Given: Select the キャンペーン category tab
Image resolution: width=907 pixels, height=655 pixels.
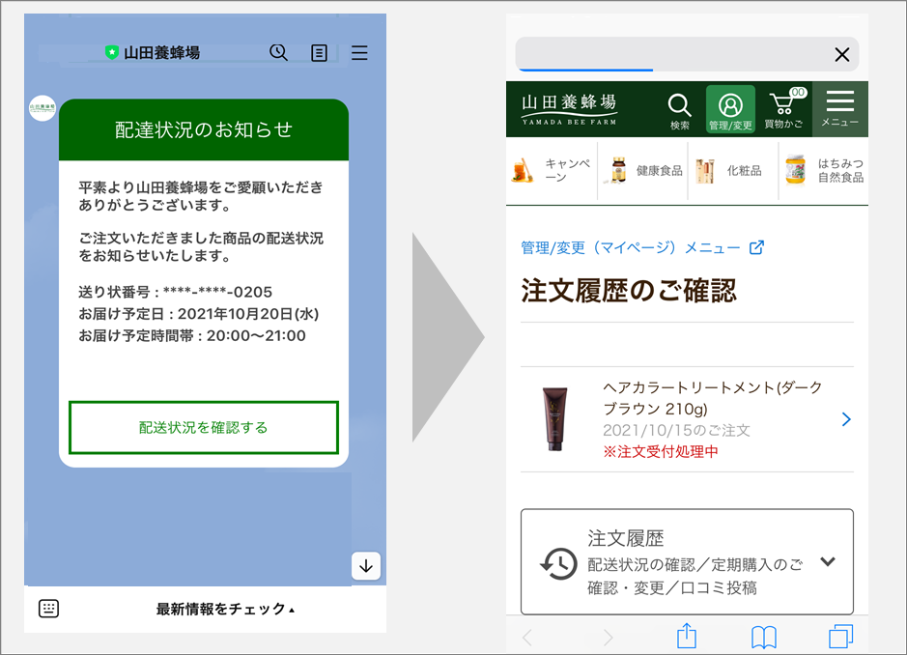Looking at the screenshot, I should (x=552, y=171).
